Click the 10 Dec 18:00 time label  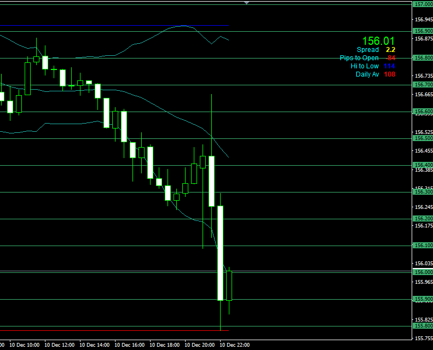point(165,345)
